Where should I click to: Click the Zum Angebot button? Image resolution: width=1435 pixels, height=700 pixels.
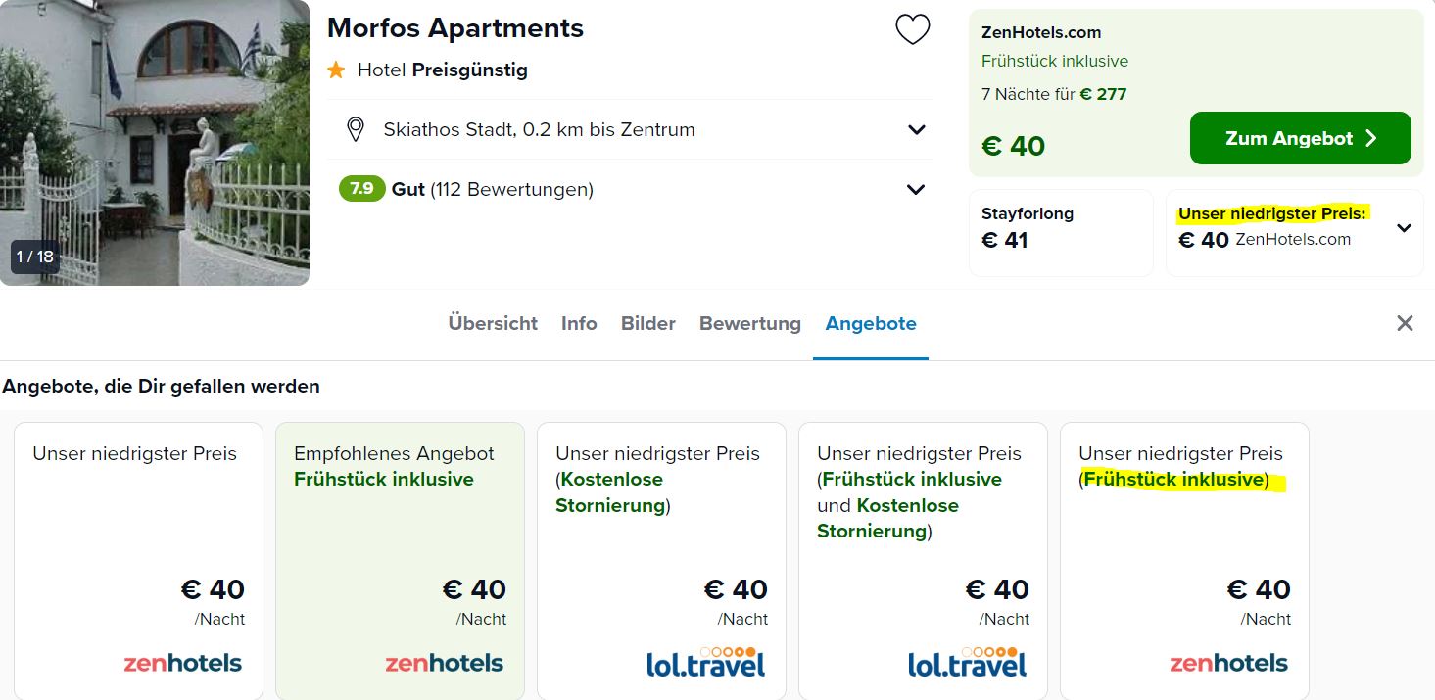(x=1301, y=138)
